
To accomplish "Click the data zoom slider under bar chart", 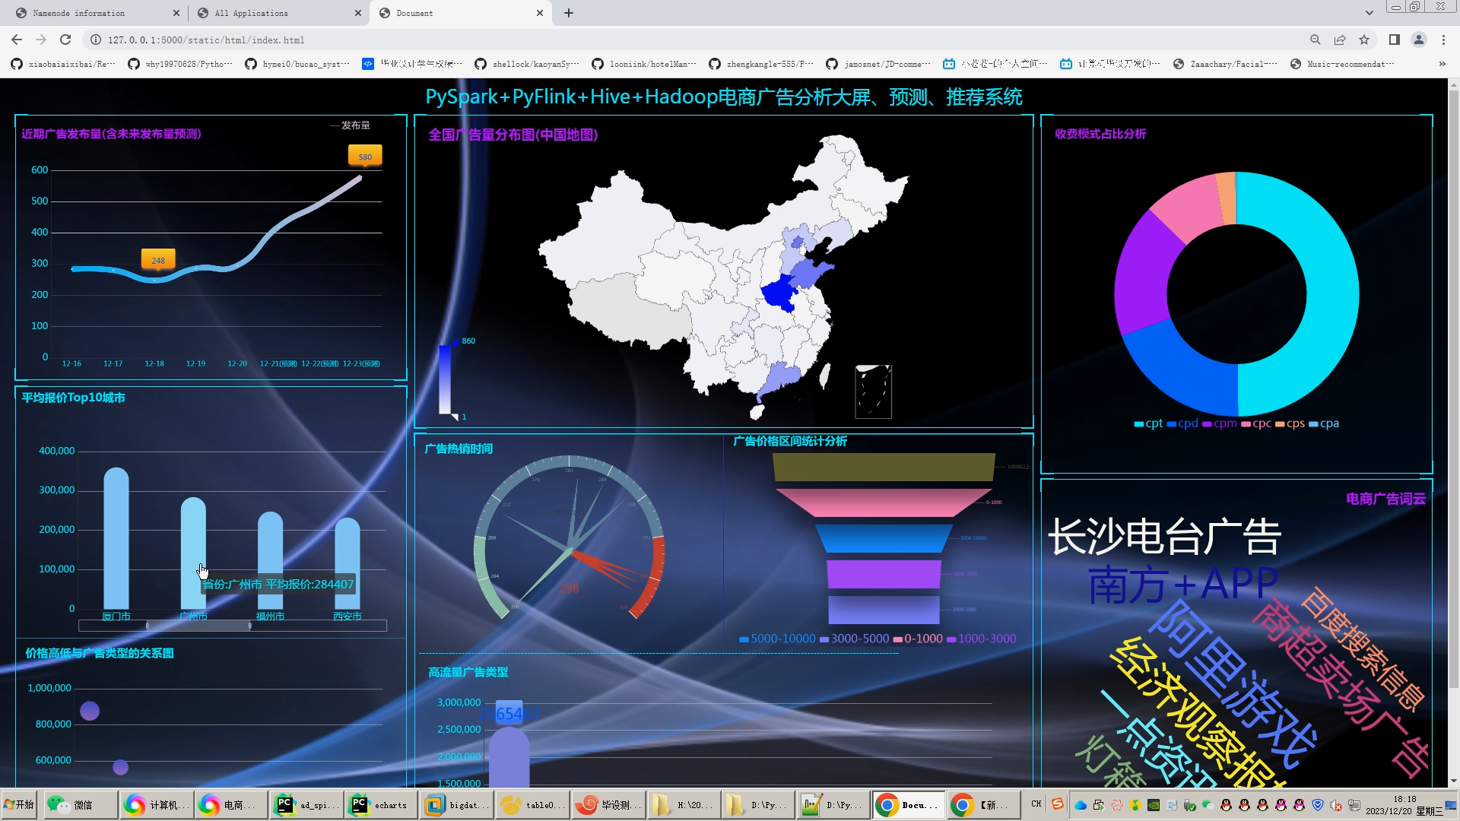I will 198,626.
